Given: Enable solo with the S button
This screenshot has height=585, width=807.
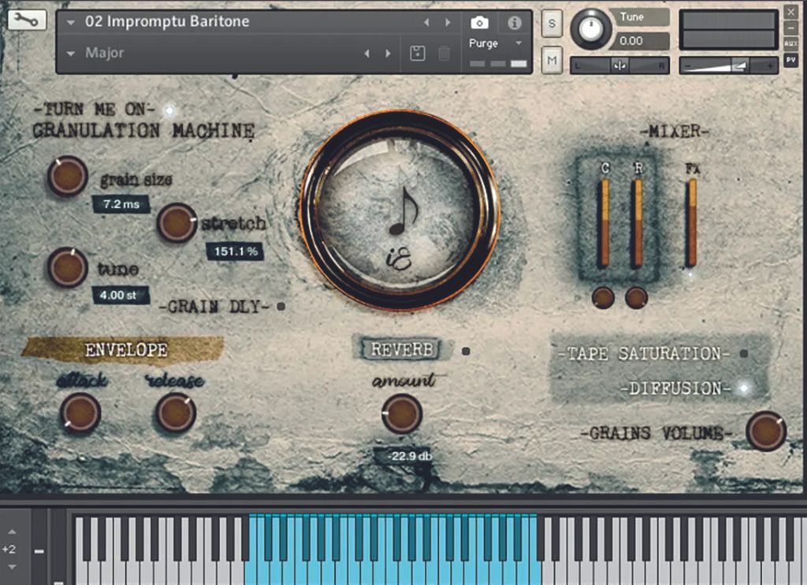Looking at the screenshot, I should point(551,24).
